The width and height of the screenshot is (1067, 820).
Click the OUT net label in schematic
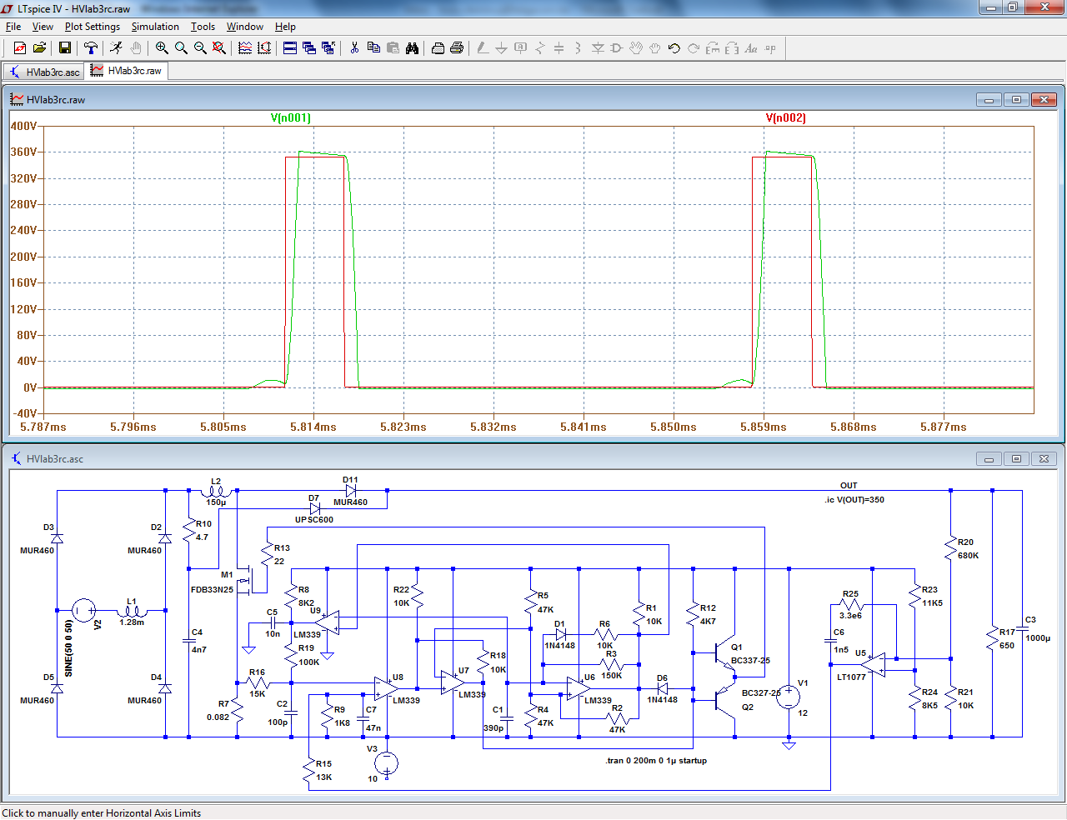tap(849, 486)
